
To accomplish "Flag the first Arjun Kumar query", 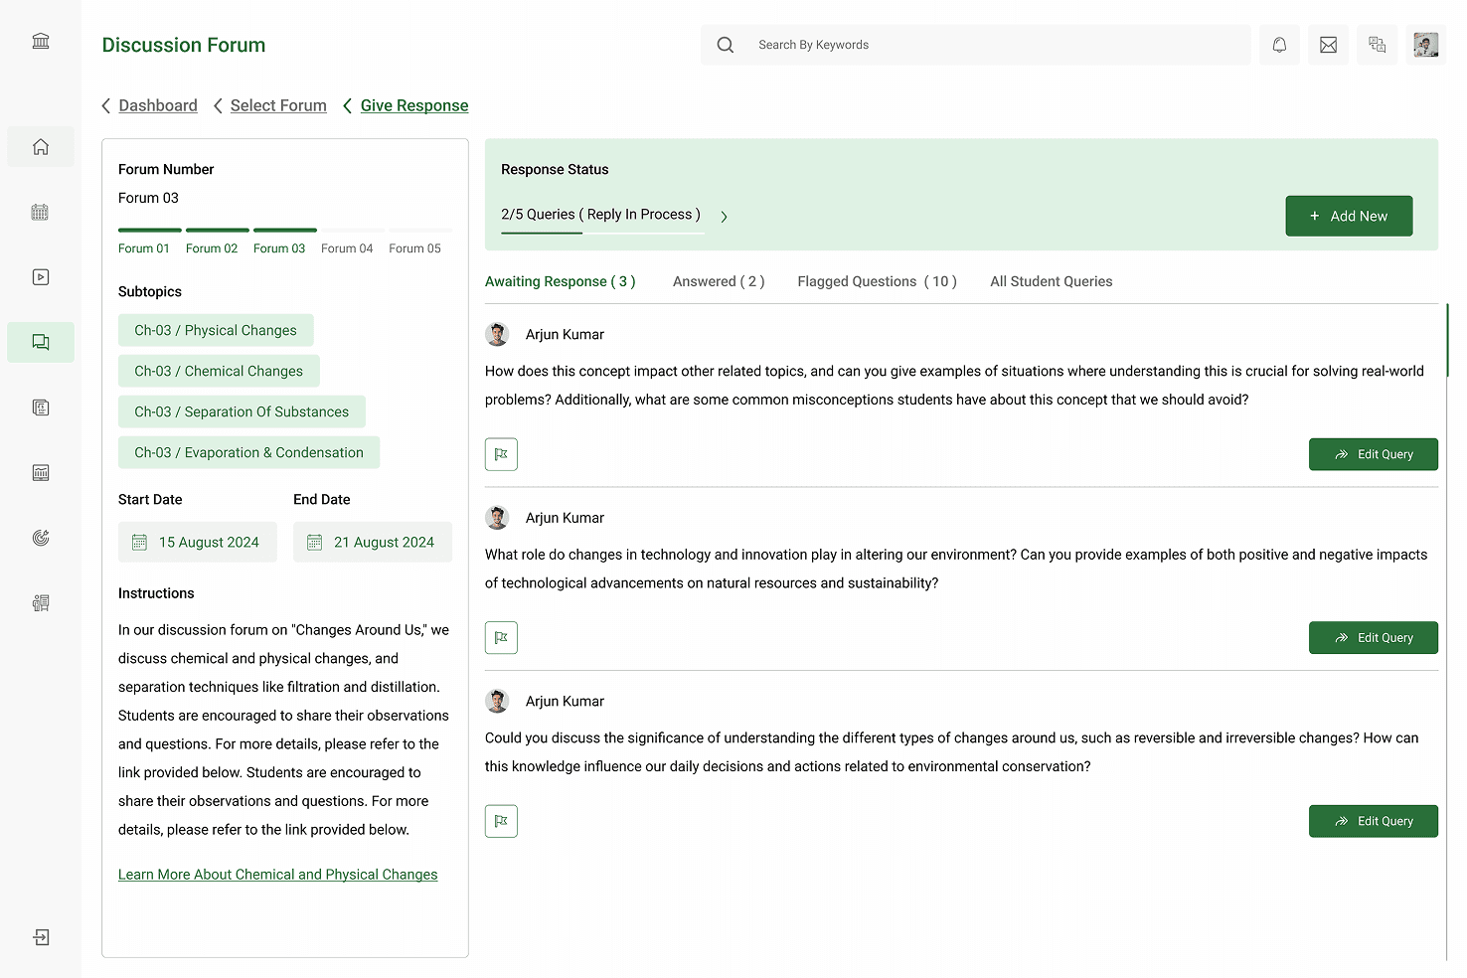I will coord(501,454).
